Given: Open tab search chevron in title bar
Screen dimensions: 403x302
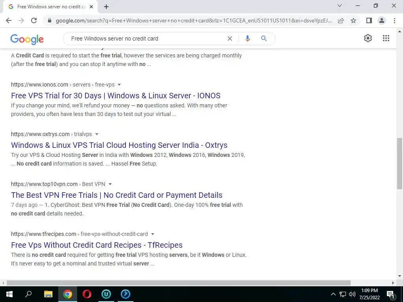Looking at the screenshot, I should click(x=340, y=6).
